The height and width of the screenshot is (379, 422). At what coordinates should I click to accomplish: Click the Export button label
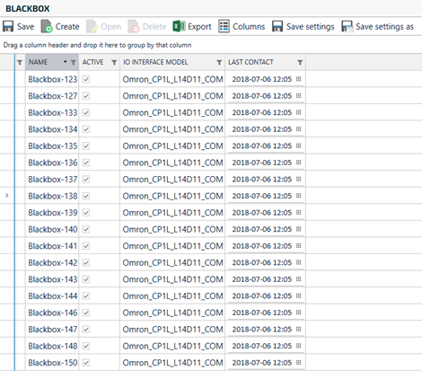199,27
